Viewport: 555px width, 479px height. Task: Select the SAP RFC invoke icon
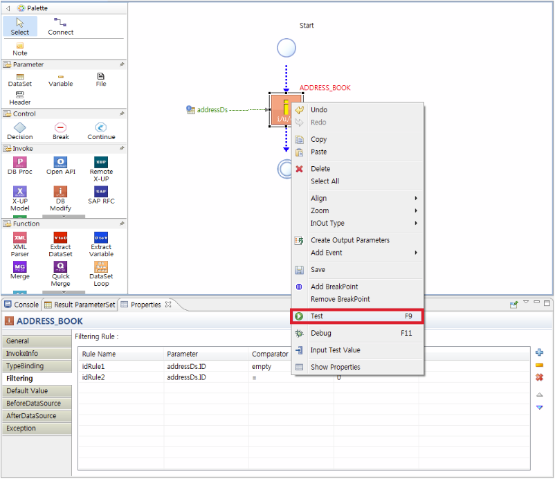click(101, 195)
